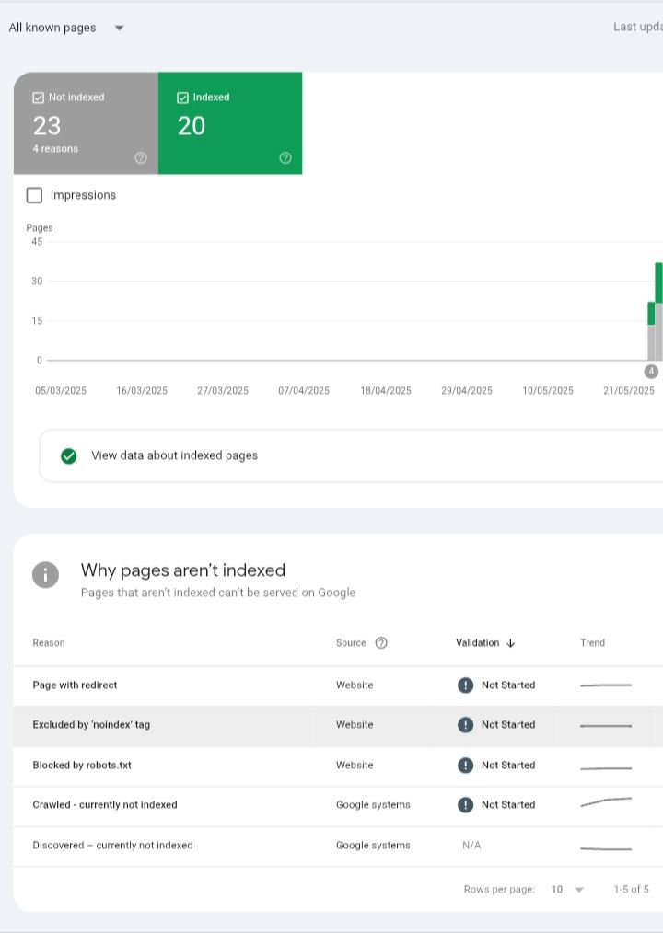The height and width of the screenshot is (933, 663).
Task: Click the noindex tag row trend sparkline
Action: pyautogui.click(x=606, y=725)
